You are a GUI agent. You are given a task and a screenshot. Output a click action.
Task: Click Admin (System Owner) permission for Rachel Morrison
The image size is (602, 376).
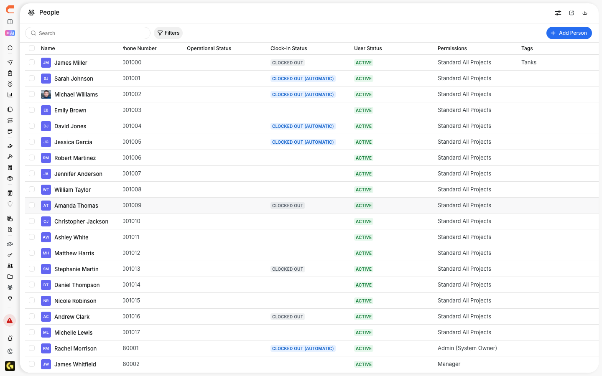[467, 348]
